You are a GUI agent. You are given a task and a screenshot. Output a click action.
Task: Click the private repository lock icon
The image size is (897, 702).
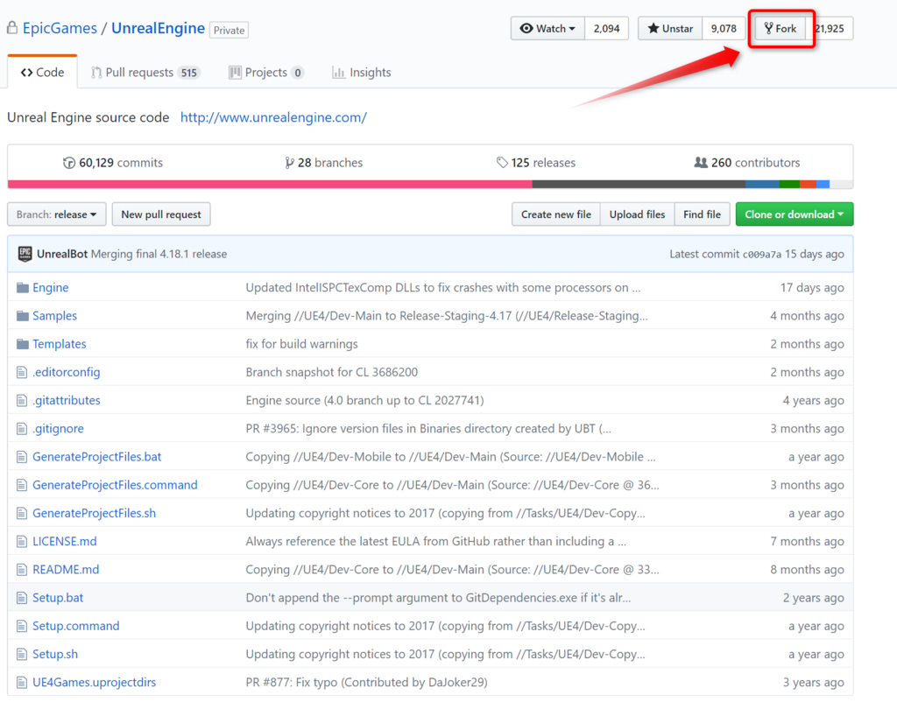[12, 27]
